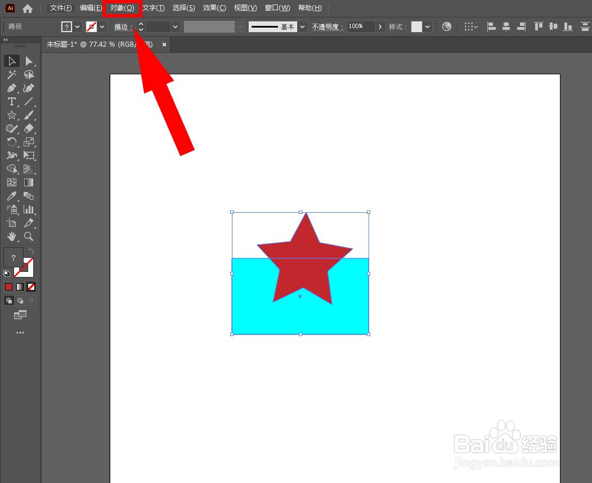Align selection to horizontal center
This screenshot has height=483, width=592.
(x=506, y=26)
